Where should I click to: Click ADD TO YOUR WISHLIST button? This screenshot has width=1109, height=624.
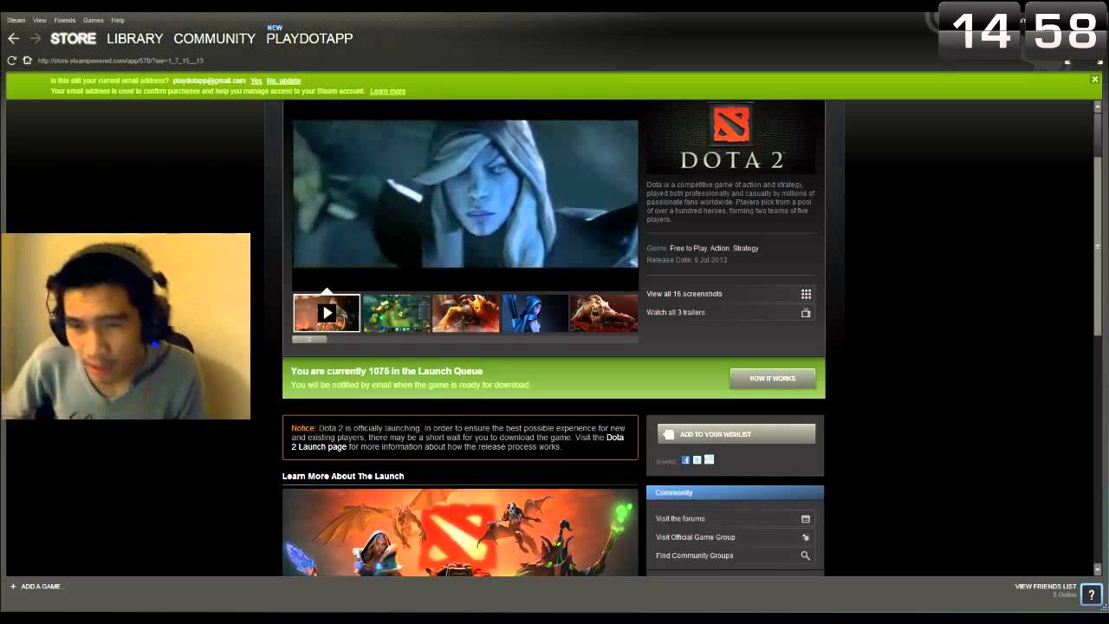(736, 434)
